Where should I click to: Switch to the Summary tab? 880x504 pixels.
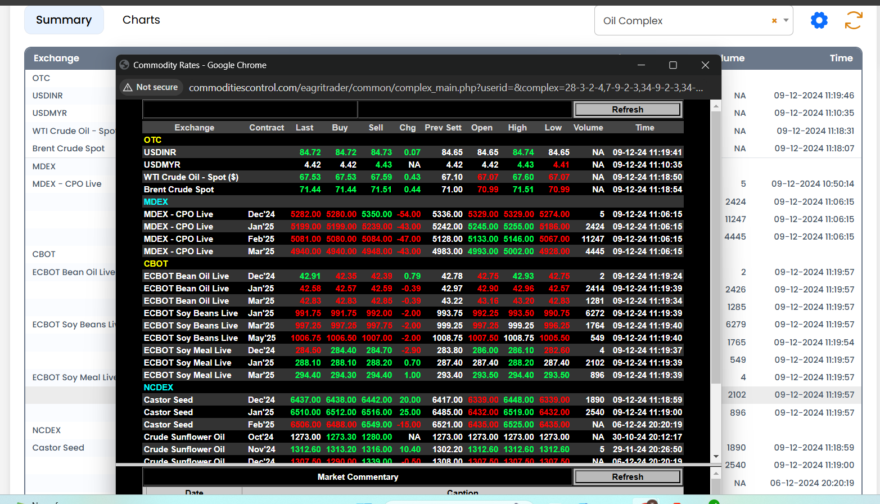pyautogui.click(x=64, y=20)
